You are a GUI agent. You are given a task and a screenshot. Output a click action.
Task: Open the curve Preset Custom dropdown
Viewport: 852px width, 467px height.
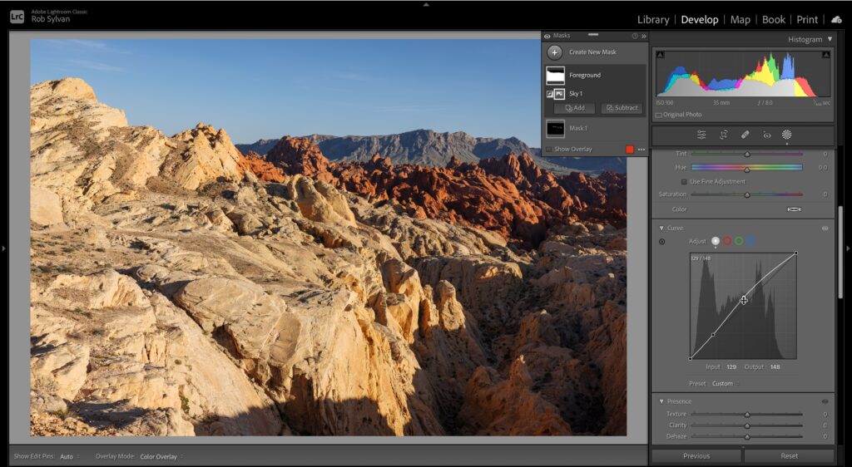click(x=723, y=384)
